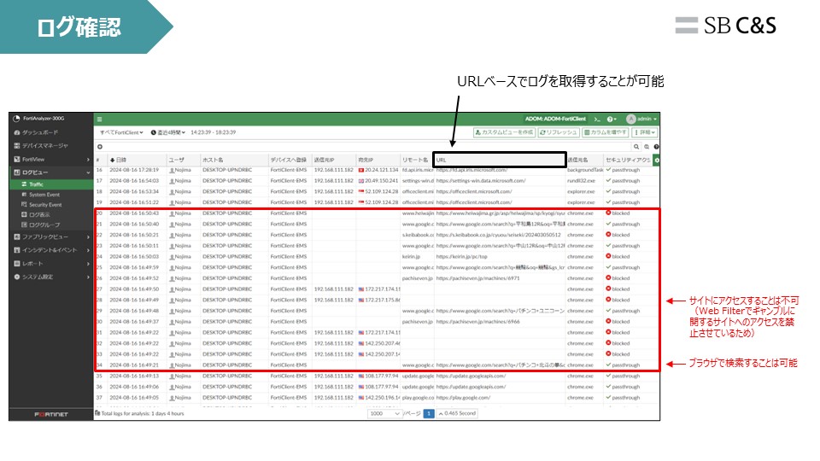Click the blocked icon in row 20
This screenshot has height=461, width=820.
pos(608,213)
